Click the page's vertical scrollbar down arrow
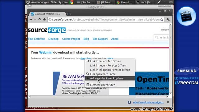The height and width of the screenshot is (112, 199). point(170,94)
